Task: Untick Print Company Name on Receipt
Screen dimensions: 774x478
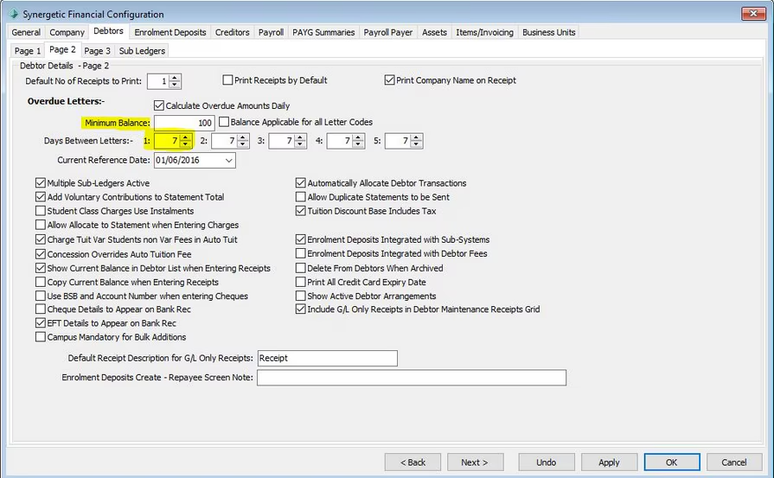Action: click(x=389, y=80)
